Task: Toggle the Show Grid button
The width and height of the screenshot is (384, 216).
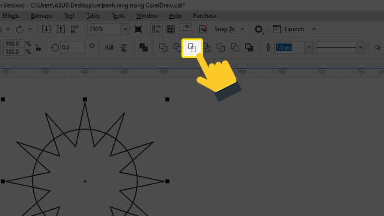Action: [x=171, y=29]
